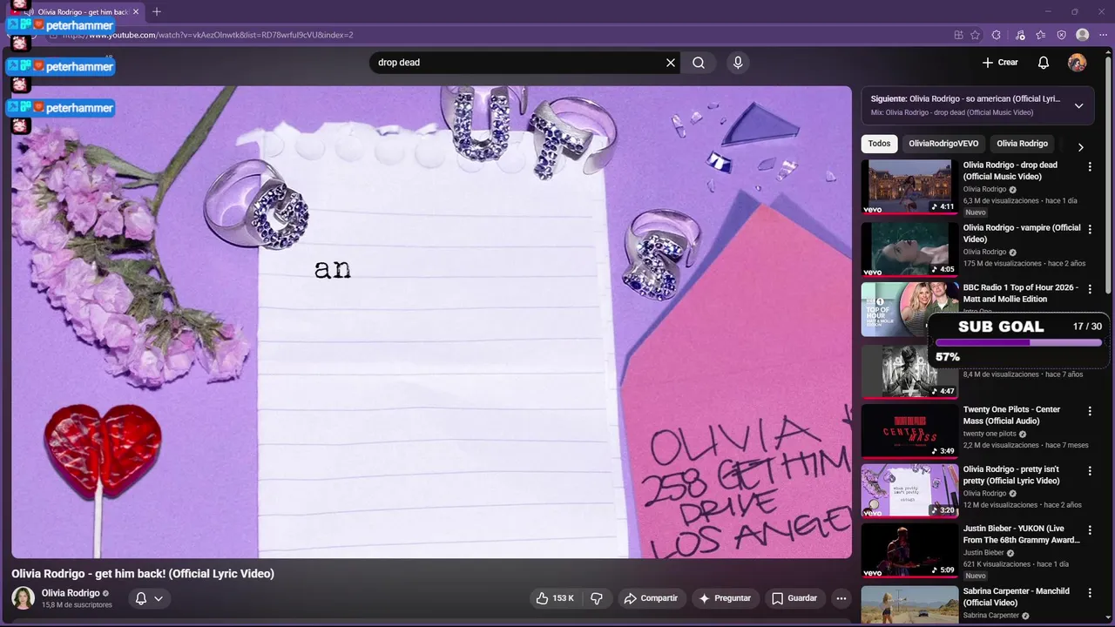Image resolution: width=1115 pixels, height=627 pixels.
Task: Click the title 'Olivia Rodrigo - vampire (Official Video)'
Action: pos(1022,233)
